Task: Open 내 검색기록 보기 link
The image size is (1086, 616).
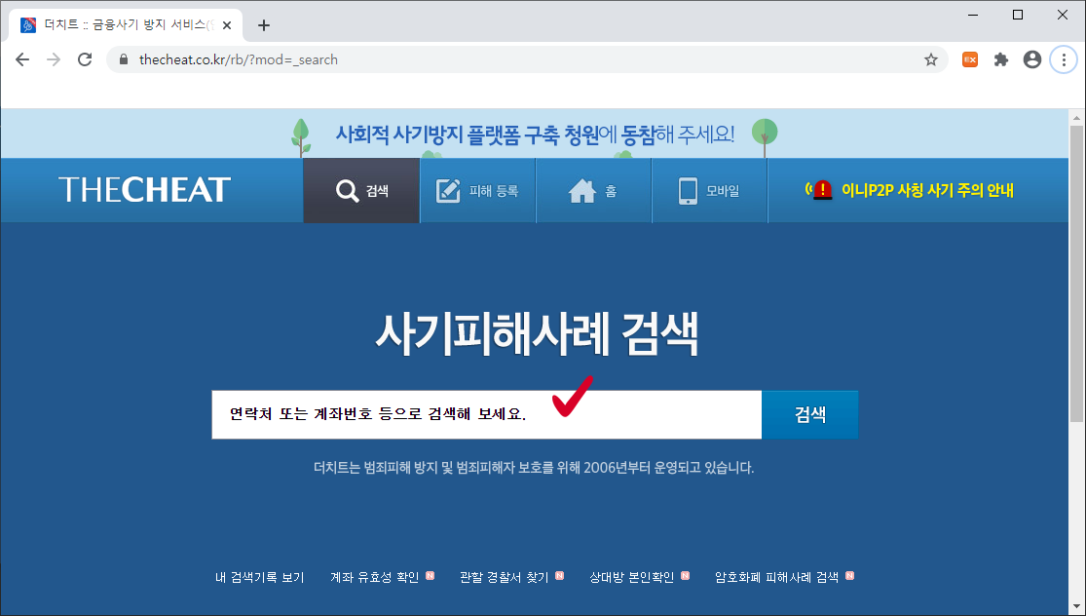Action: click(260, 577)
